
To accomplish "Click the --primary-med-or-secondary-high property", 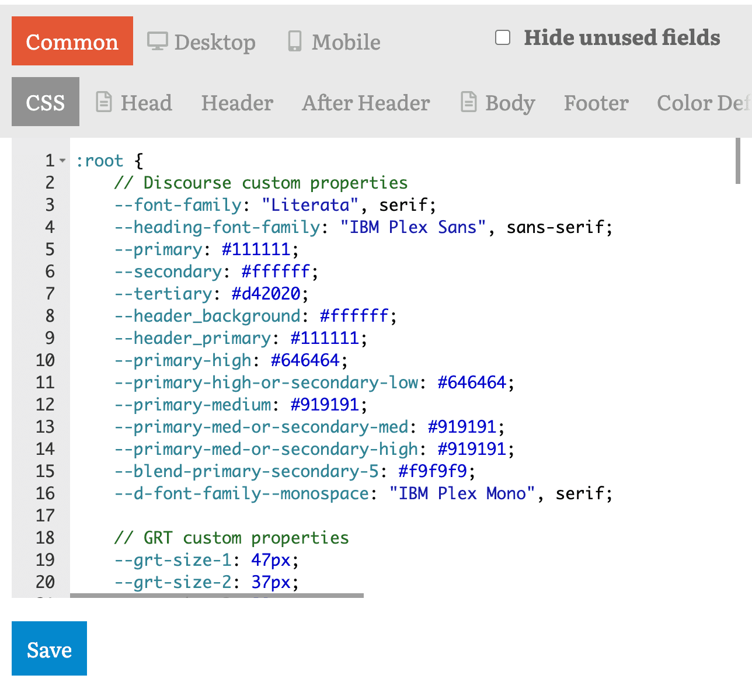I will coord(266,449).
